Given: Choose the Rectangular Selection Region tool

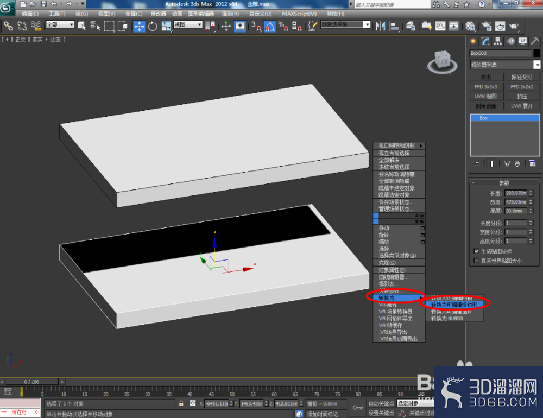Looking at the screenshot, I should pyautogui.click(x=109, y=26).
